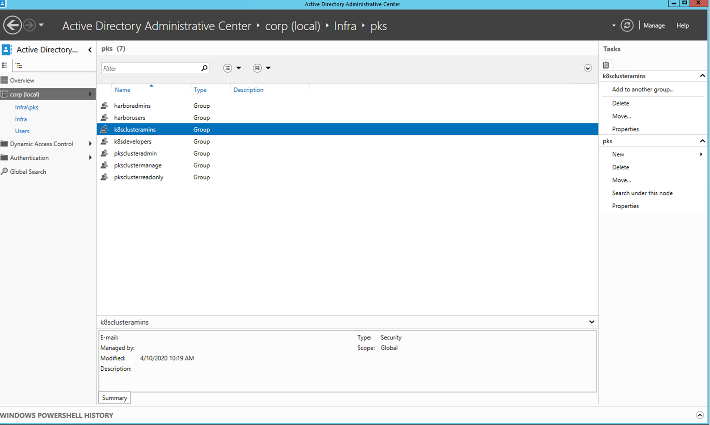Click the k8sdevelopers group icon

click(x=104, y=141)
